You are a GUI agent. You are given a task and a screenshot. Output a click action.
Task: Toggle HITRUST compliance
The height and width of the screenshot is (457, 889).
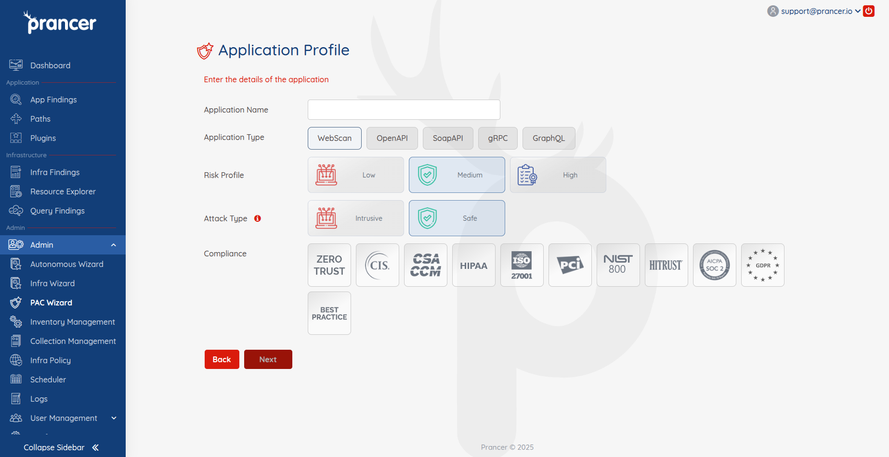pos(667,265)
